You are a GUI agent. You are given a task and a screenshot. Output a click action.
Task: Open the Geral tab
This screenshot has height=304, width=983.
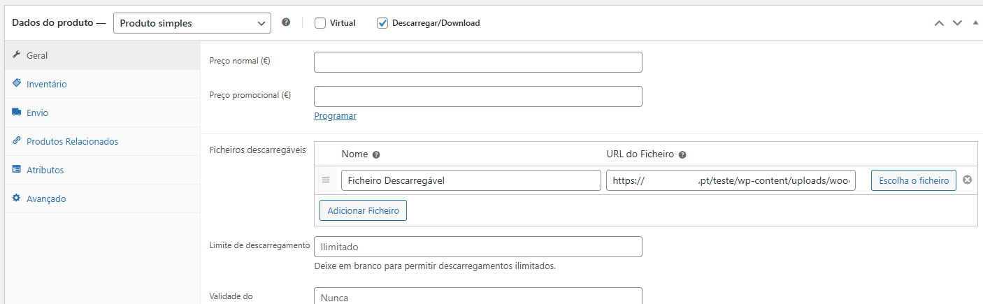(x=103, y=55)
